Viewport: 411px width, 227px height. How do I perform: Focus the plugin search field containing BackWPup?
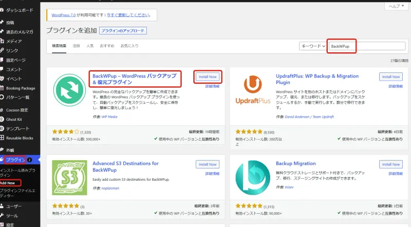pos(367,46)
